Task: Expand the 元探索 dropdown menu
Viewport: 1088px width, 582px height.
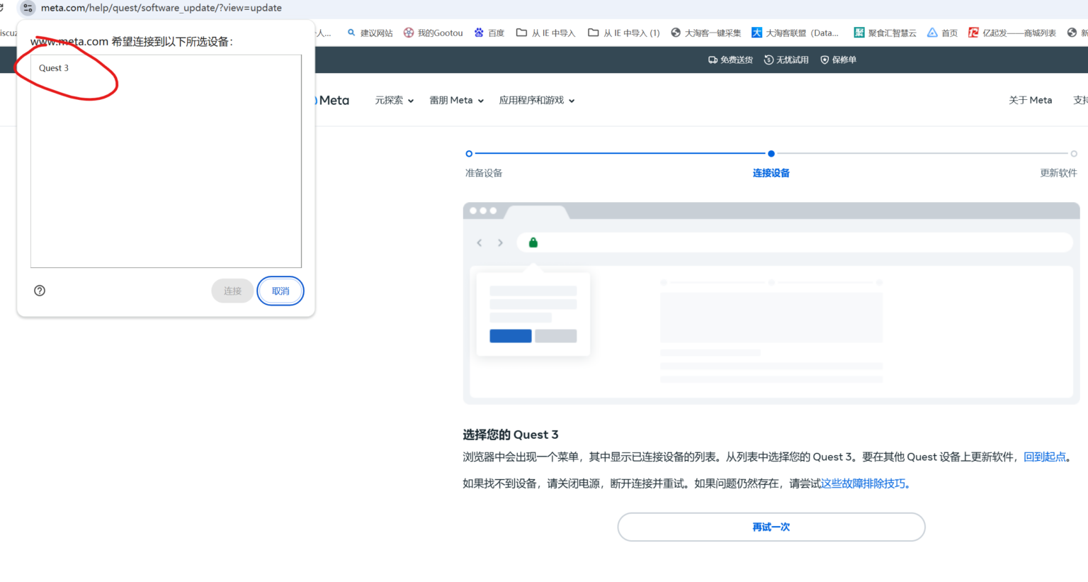Action: pyautogui.click(x=395, y=101)
